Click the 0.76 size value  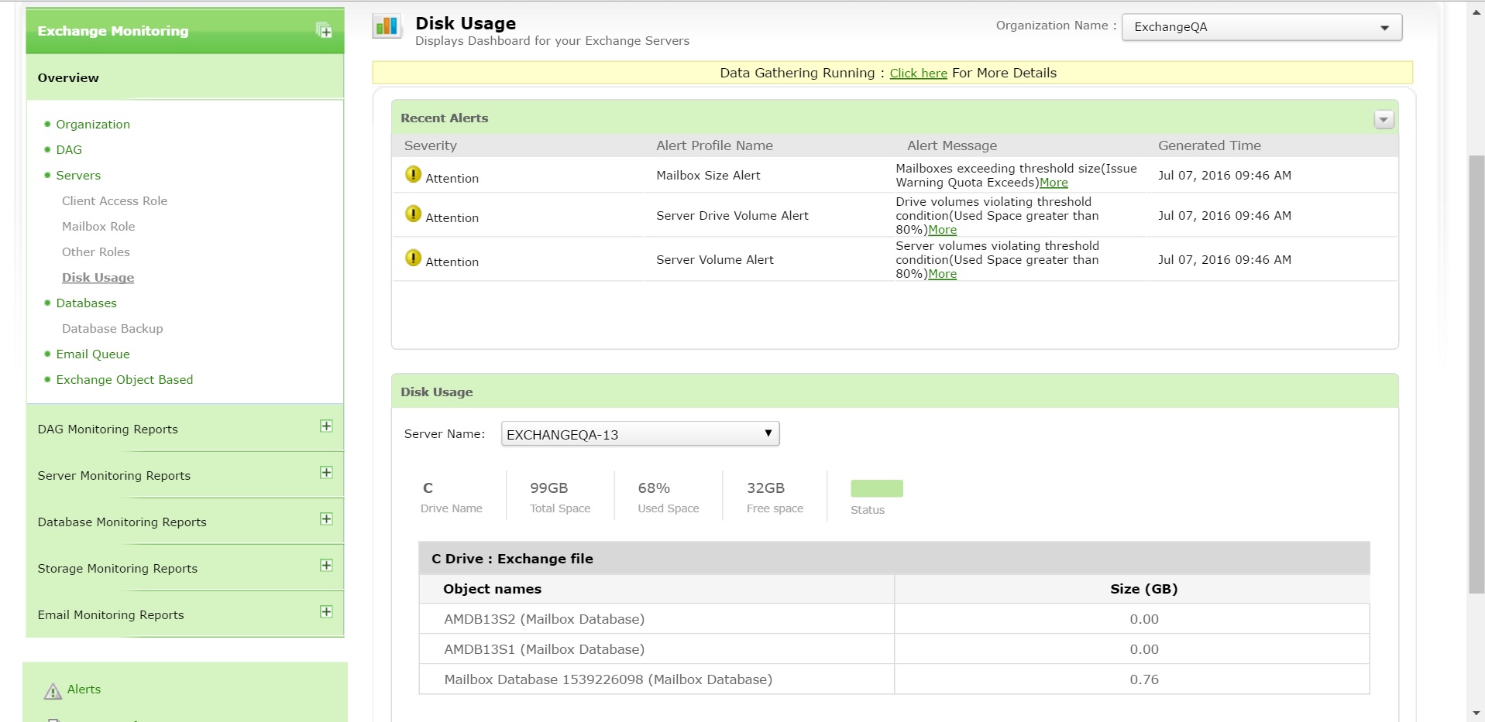1144,679
